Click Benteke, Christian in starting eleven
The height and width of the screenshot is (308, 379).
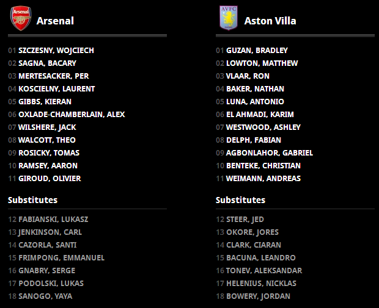[263, 166]
